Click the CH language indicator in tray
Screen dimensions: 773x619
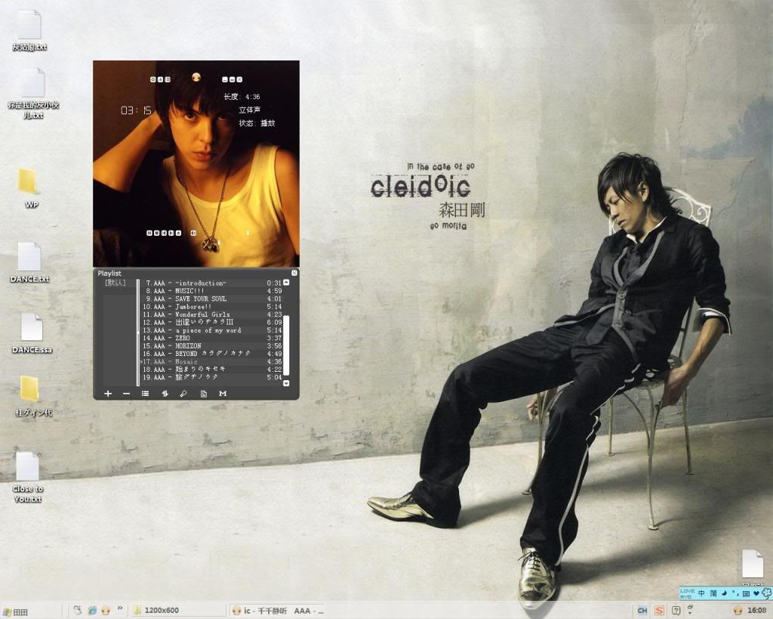(x=642, y=610)
